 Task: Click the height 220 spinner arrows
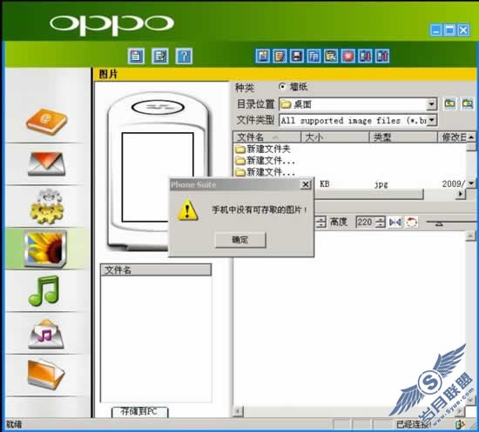[x=380, y=222]
